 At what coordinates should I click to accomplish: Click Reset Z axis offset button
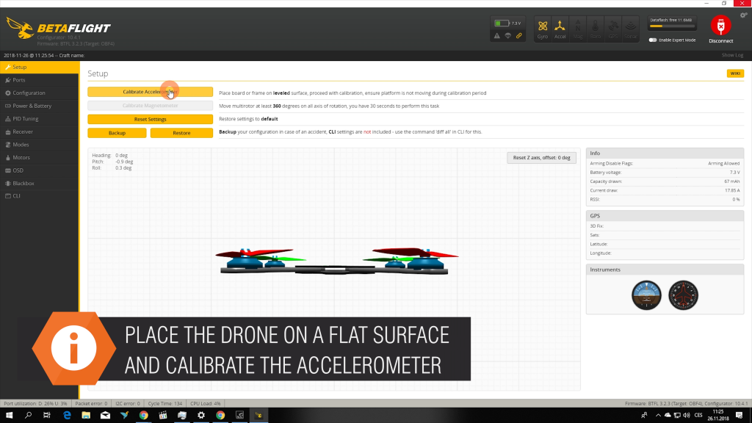point(541,158)
